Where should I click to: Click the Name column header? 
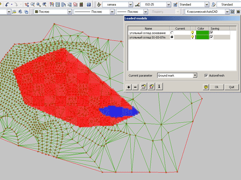[149, 28]
